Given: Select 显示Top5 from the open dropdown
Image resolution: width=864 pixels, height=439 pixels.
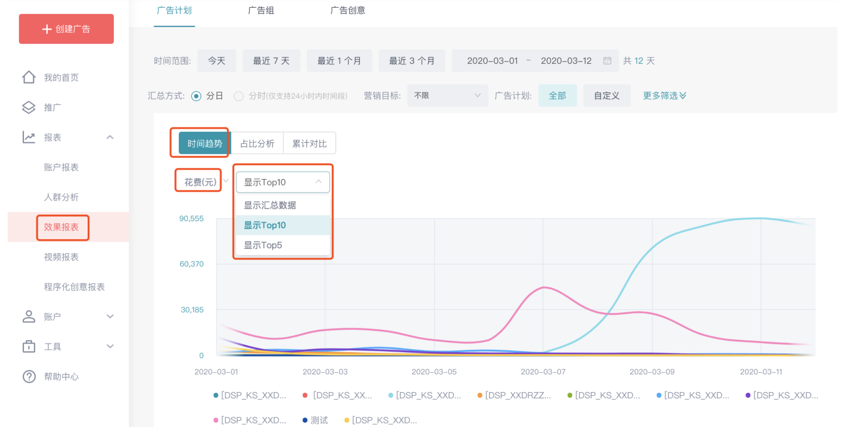Looking at the screenshot, I should pos(262,245).
